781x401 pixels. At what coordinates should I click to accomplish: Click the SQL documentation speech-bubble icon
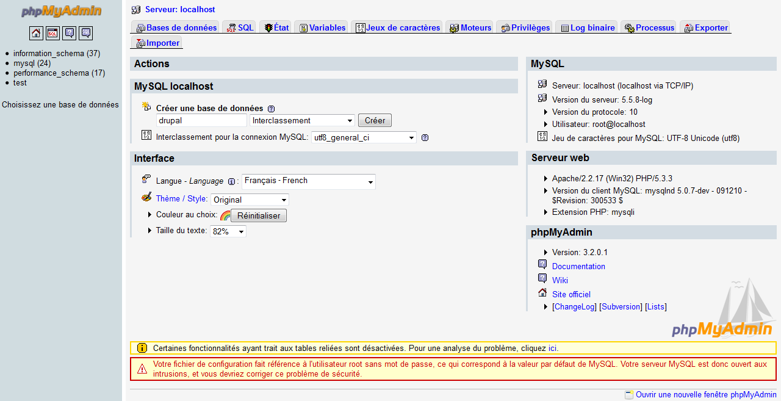(86, 33)
